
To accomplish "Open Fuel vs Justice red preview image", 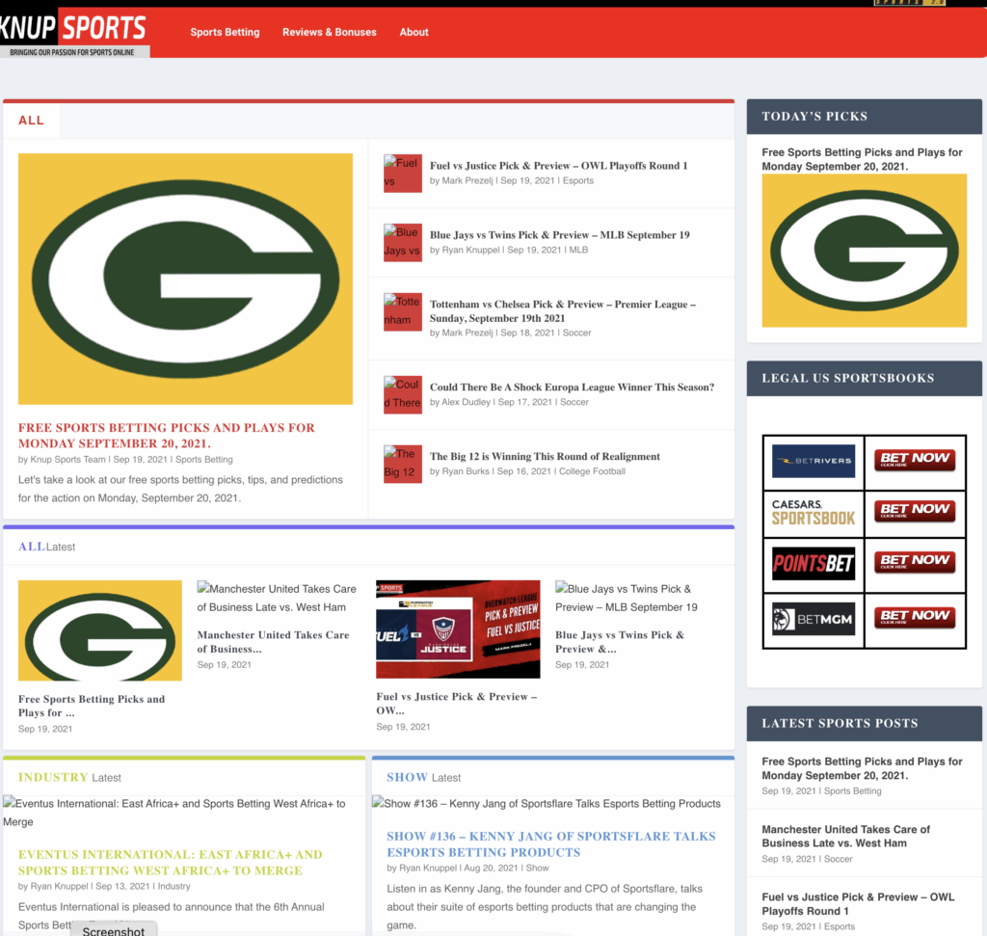I will tap(458, 628).
